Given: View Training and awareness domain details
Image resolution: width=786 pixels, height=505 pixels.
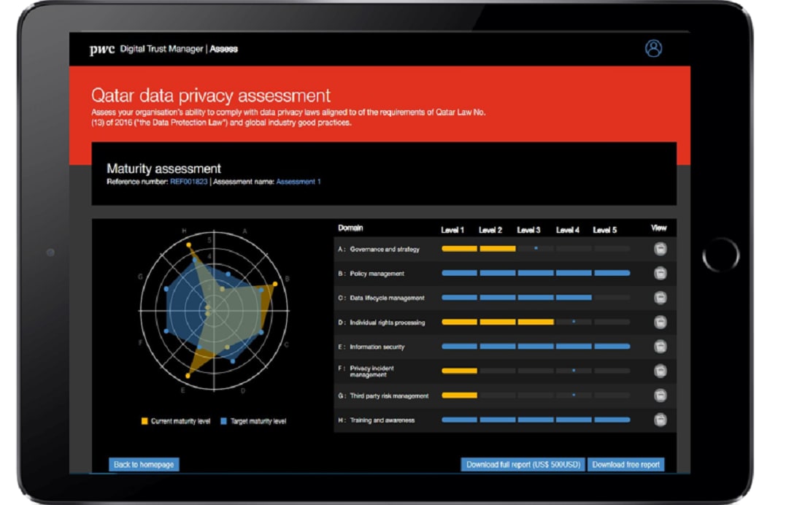Looking at the screenshot, I should coord(660,420).
